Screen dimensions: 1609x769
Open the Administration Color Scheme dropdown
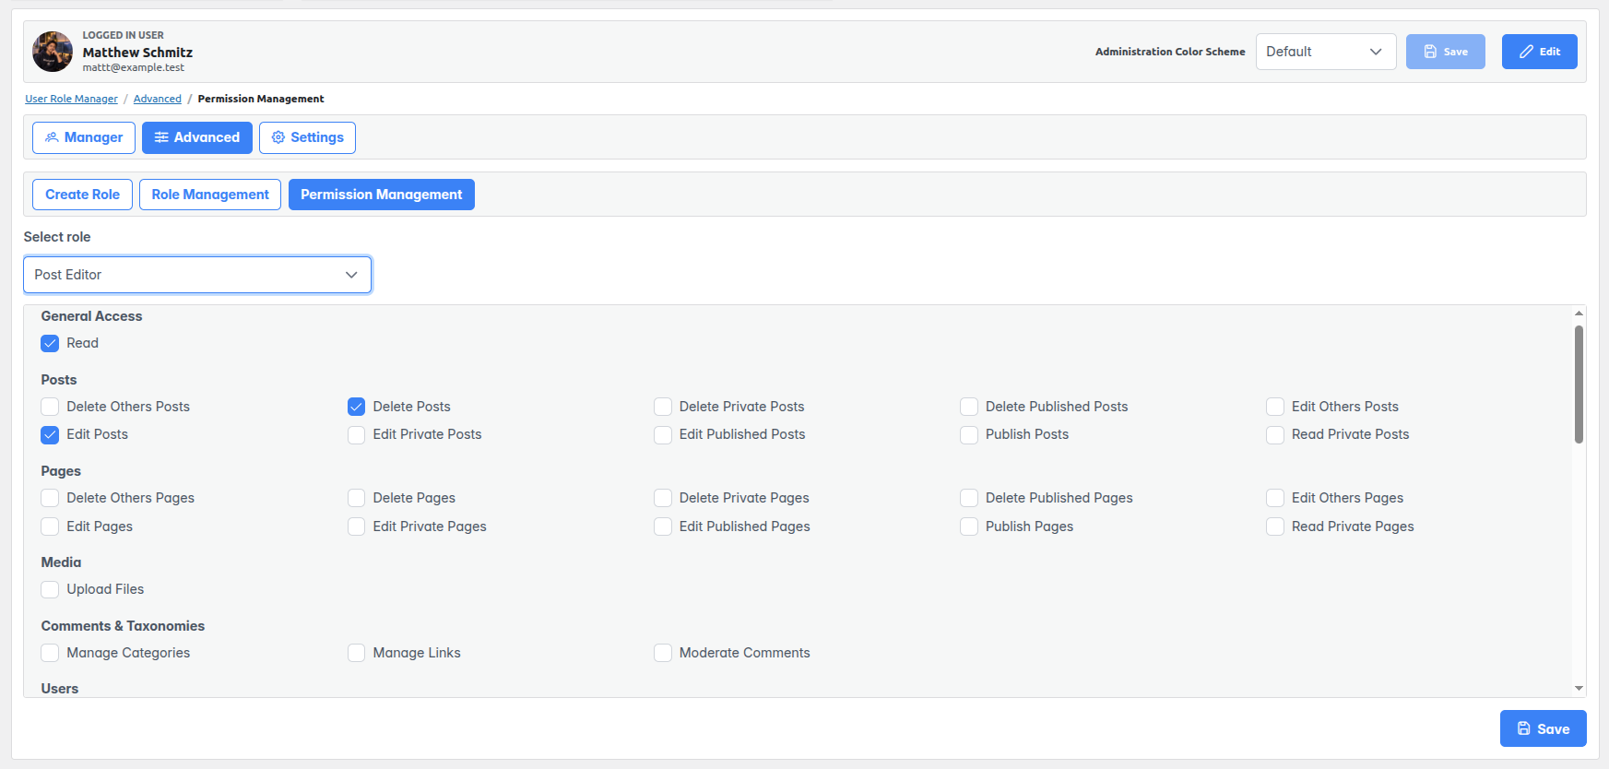[1326, 52]
